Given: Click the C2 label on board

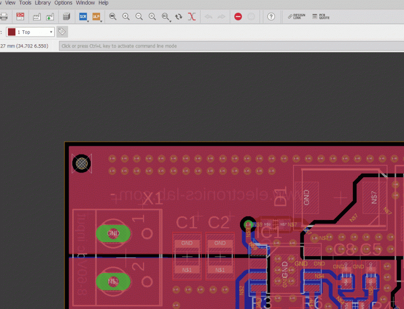Looking at the screenshot, I should [x=218, y=222].
